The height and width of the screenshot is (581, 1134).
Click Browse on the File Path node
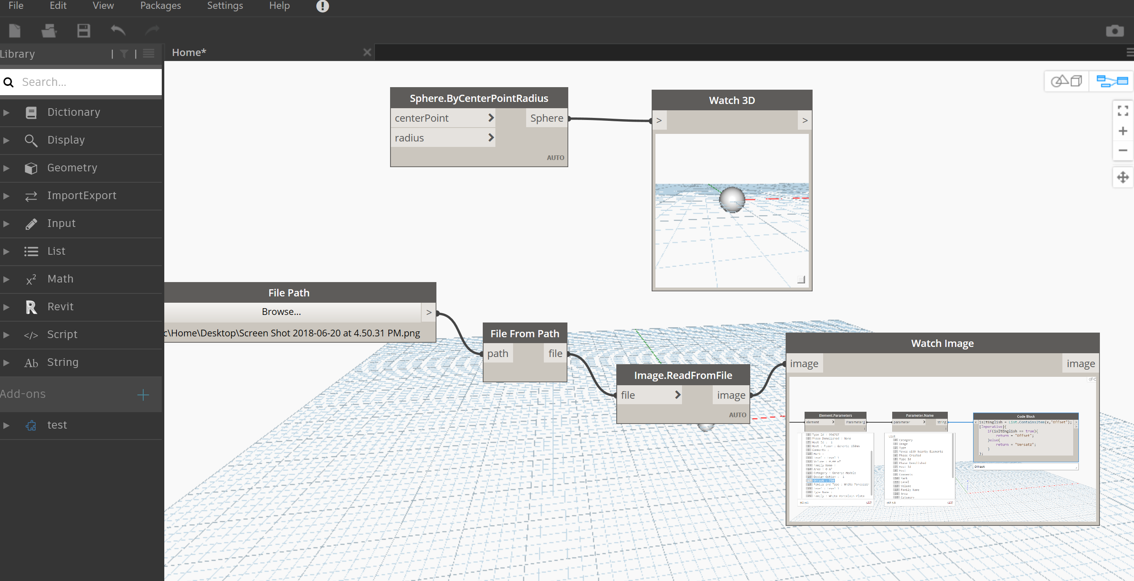[281, 312]
